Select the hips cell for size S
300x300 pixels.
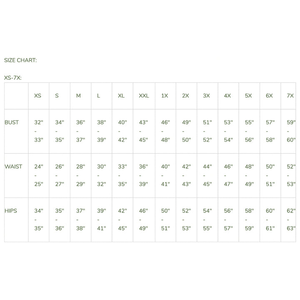click(60, 220)
